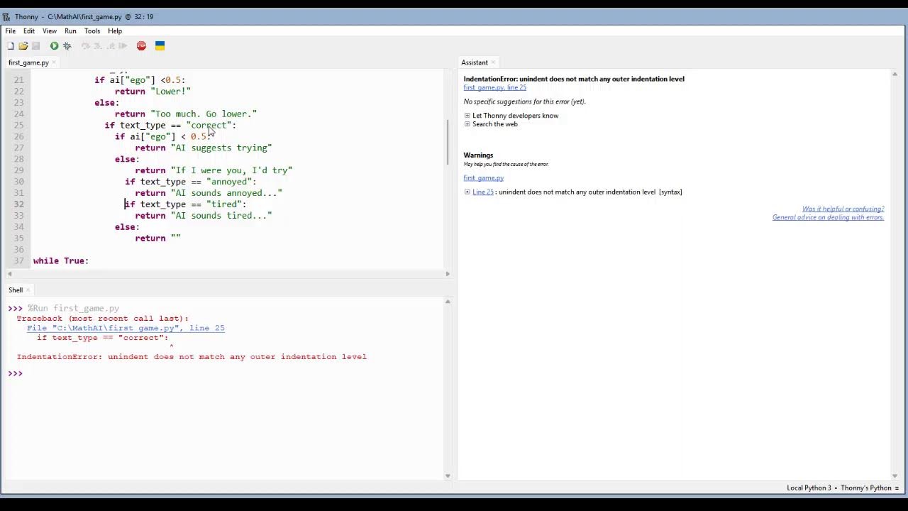Click return "AI sounds tired..." line
The height and width of the screenshot is (511, 908).
204,216
